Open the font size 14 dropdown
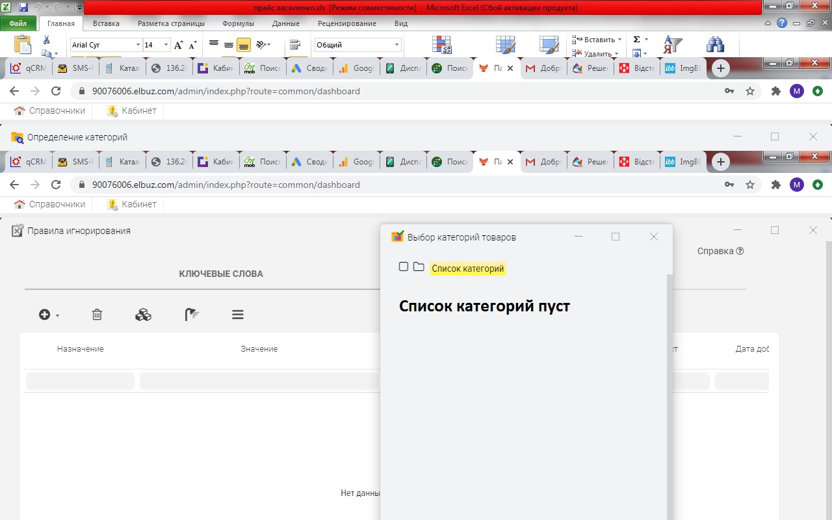 [x=166, y=45]
